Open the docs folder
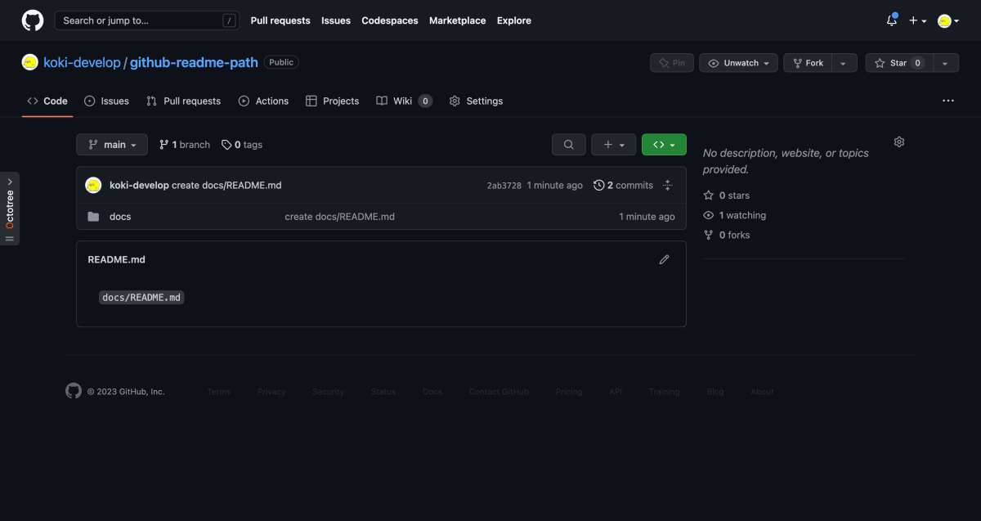The width and height of the screenshot is (981, 521). point(120,217)
